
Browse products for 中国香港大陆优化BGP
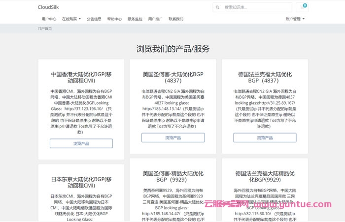pyautogui.click(x=81, y=143)
